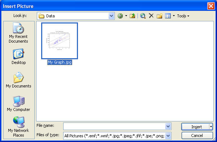The width and height of the screenshot is (217, 142).
Task: Go up one folder level
Action: (132, 16)
